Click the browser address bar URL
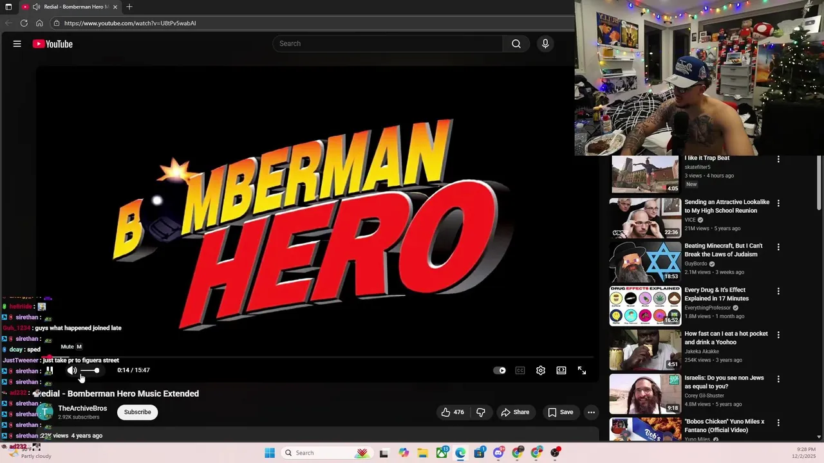The width and height of the screenshot is (824, 463). [130, 23]
